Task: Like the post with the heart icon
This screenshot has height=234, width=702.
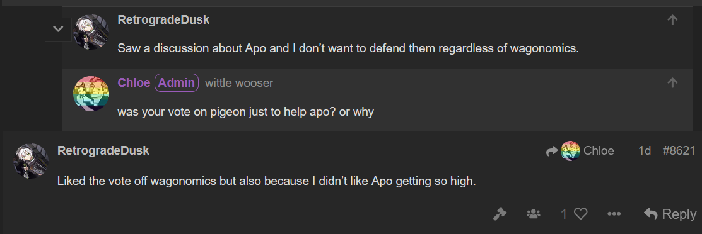Action: pos(581,214)
